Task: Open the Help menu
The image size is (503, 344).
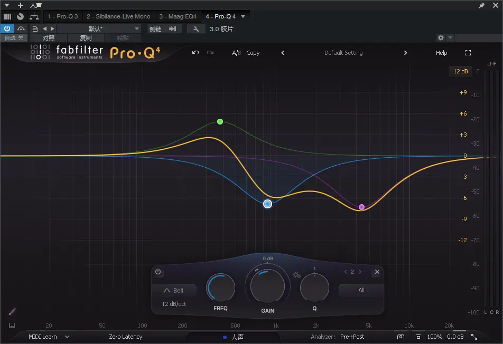Action: pyautogui.click(x=441, y=53)
